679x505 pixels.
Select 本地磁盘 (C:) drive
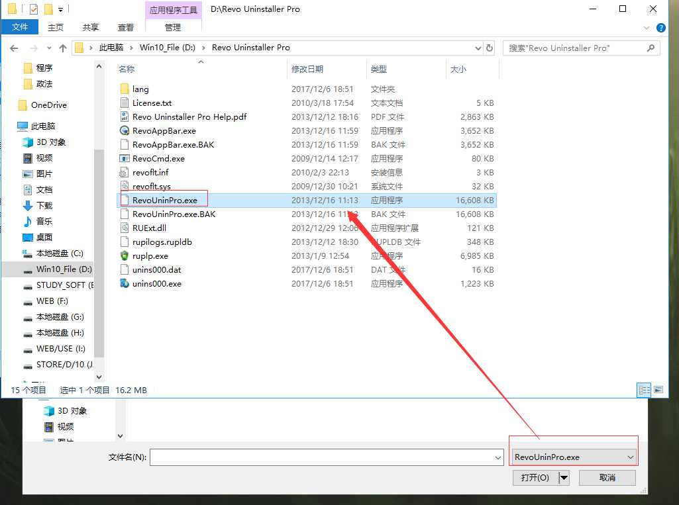click(x=60, y=253)
